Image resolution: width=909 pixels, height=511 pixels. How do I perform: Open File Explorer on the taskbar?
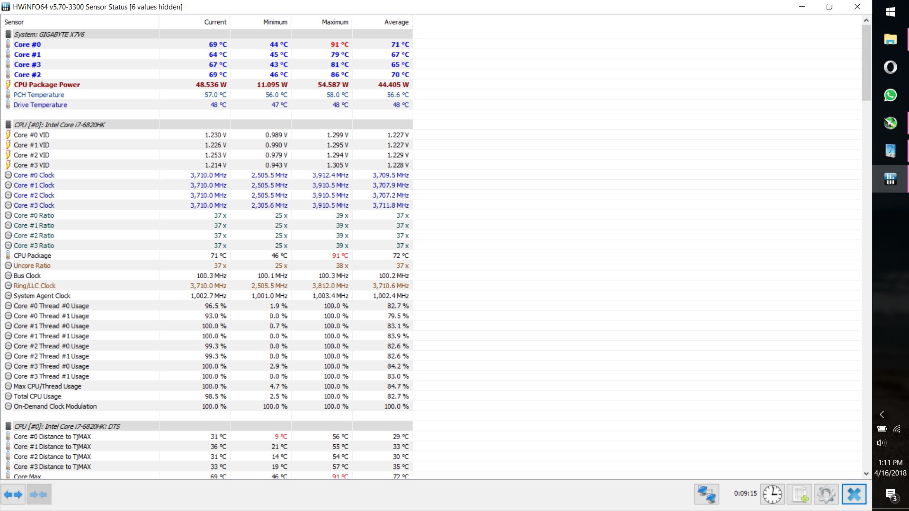(890, 39)
